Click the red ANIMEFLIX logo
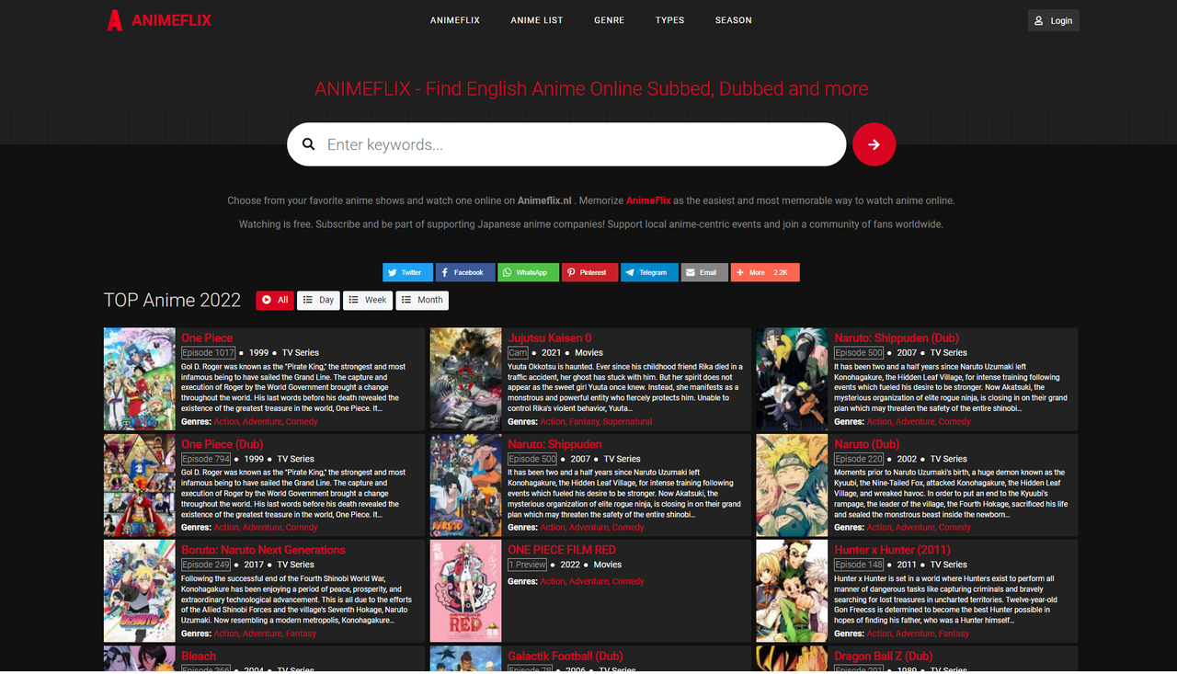The height and width of the screenshot is (674, 1177). click(x=159, y=20)
